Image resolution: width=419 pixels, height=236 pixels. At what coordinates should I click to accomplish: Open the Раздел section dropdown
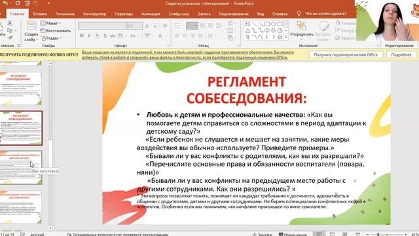click(x=51, y=38)
